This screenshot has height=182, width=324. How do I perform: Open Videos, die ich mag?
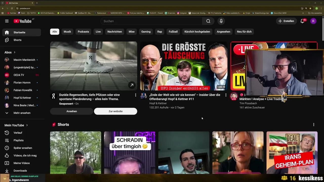coord(22,155)
